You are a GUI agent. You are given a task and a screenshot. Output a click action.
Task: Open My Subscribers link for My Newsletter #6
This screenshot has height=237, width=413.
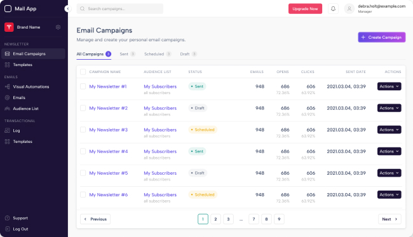point(160,195)
